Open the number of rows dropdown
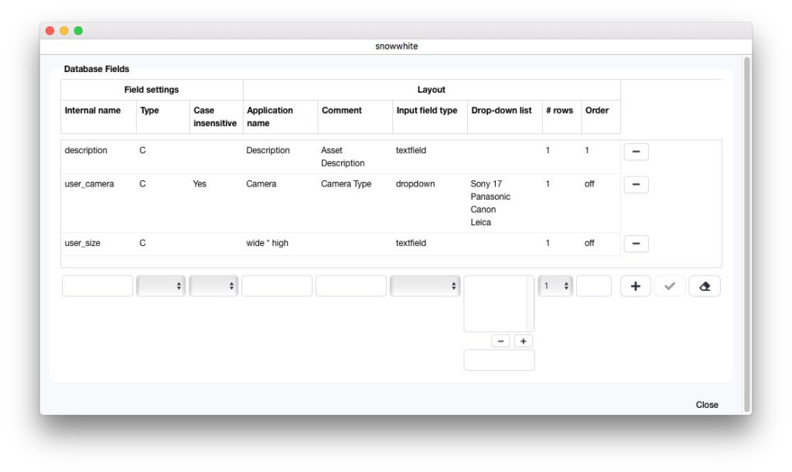The width and height of the screenshot is (792, 472). (555, 286)
